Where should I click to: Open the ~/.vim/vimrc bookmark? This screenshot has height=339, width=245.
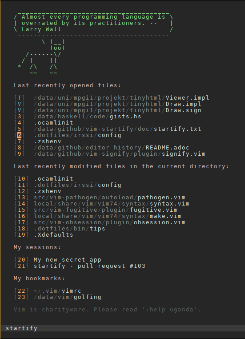pos(48,291)
